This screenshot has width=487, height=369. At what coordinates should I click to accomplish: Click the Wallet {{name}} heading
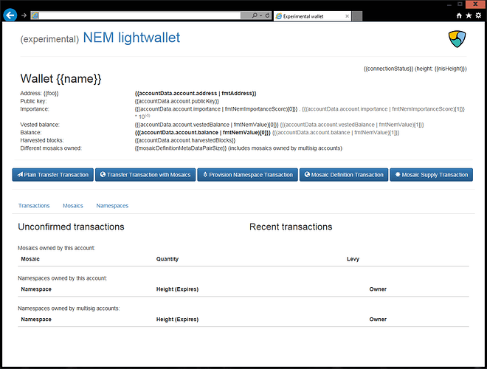61,78
